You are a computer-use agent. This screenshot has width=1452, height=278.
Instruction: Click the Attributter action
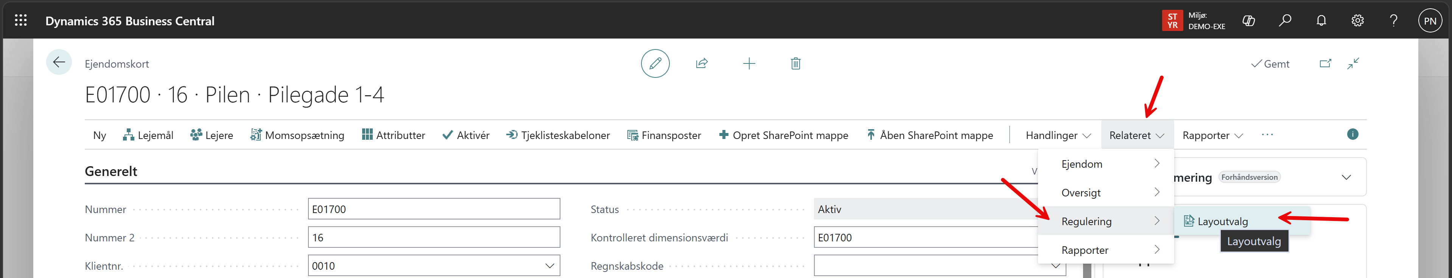coord(394,135)
